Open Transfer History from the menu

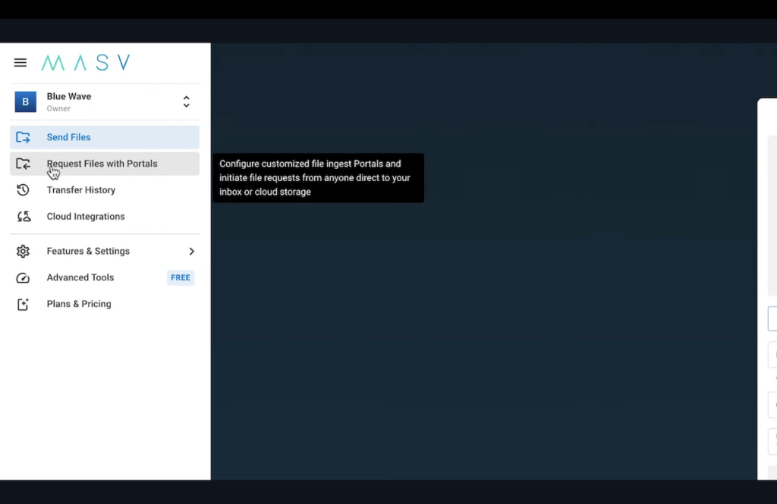tap(81, 190)
